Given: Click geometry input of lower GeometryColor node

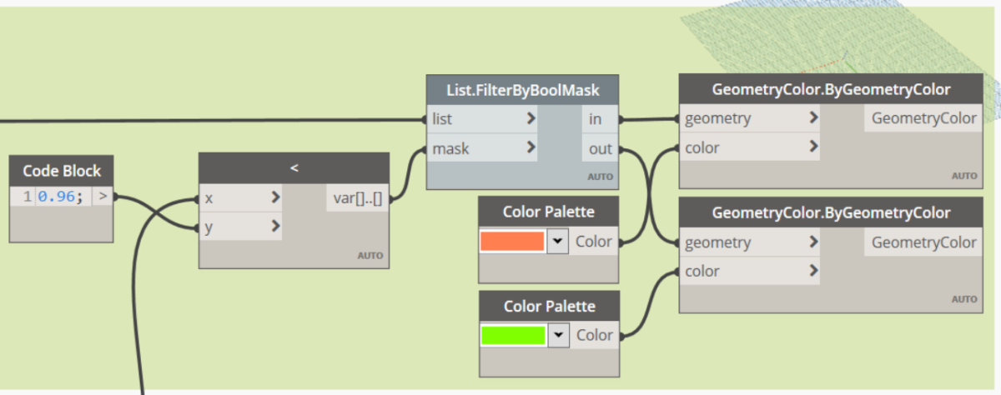Looking at the screenshot, I should pos(751,242).
